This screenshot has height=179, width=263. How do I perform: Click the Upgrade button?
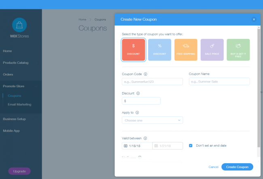pyautogui.click(x=19, y=171)
